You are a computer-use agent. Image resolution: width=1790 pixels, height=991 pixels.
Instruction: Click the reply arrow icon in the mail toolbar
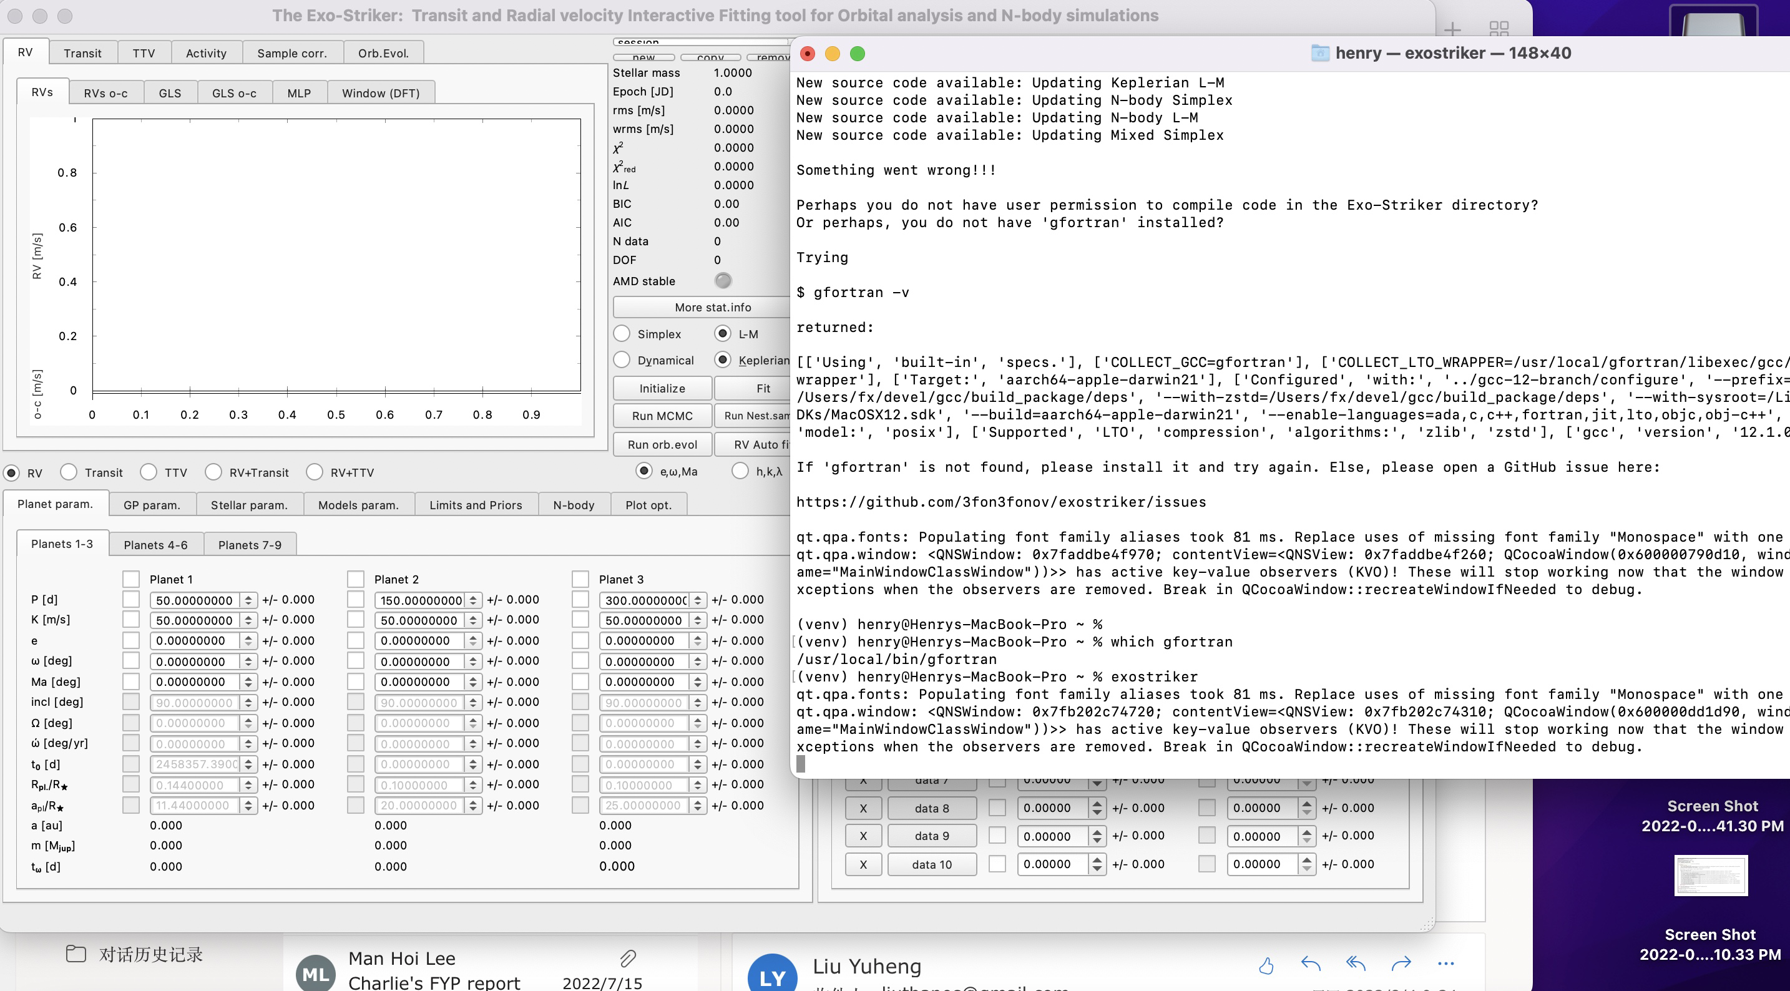click(1311, 964)
